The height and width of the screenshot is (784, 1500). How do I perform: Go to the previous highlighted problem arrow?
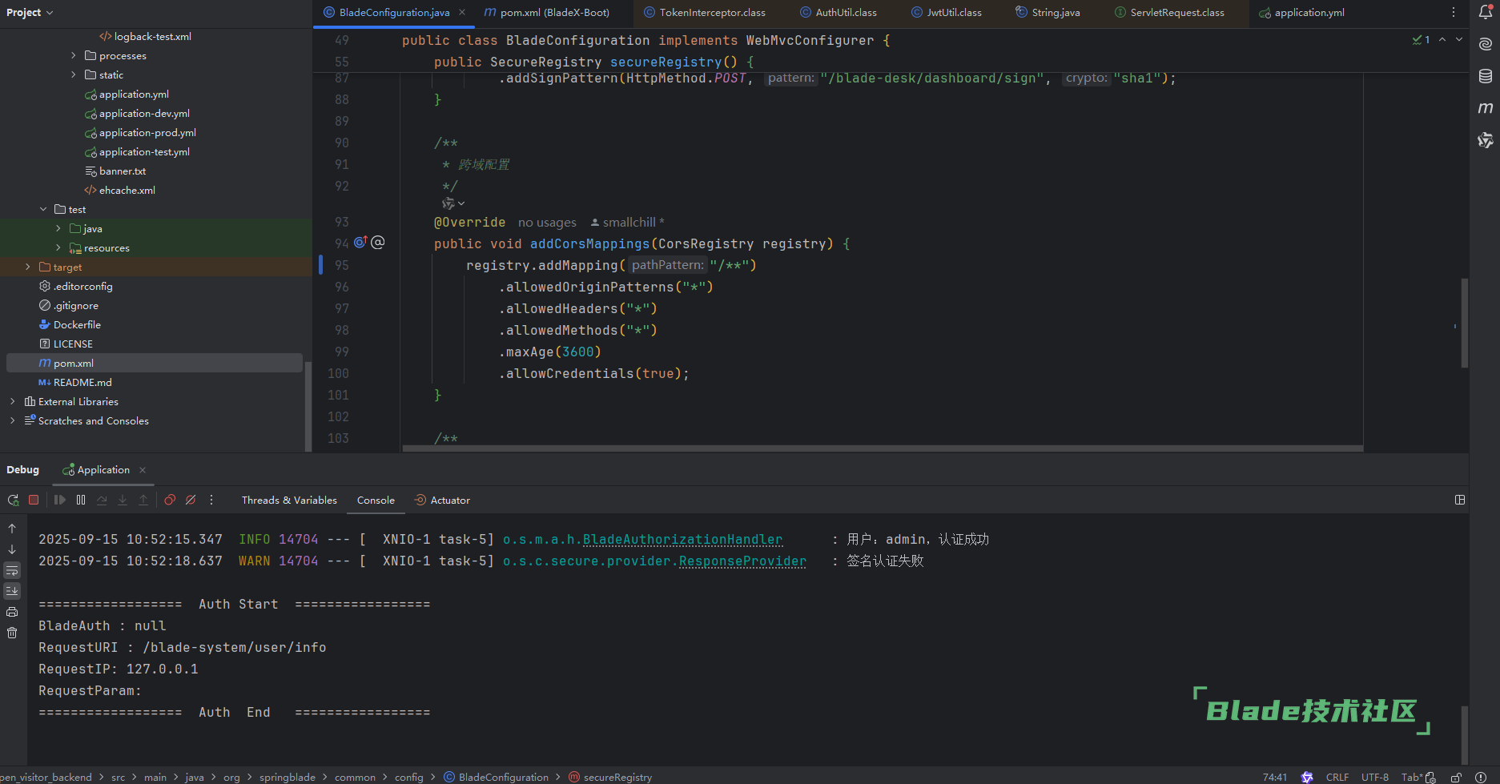coord(1442,39)
